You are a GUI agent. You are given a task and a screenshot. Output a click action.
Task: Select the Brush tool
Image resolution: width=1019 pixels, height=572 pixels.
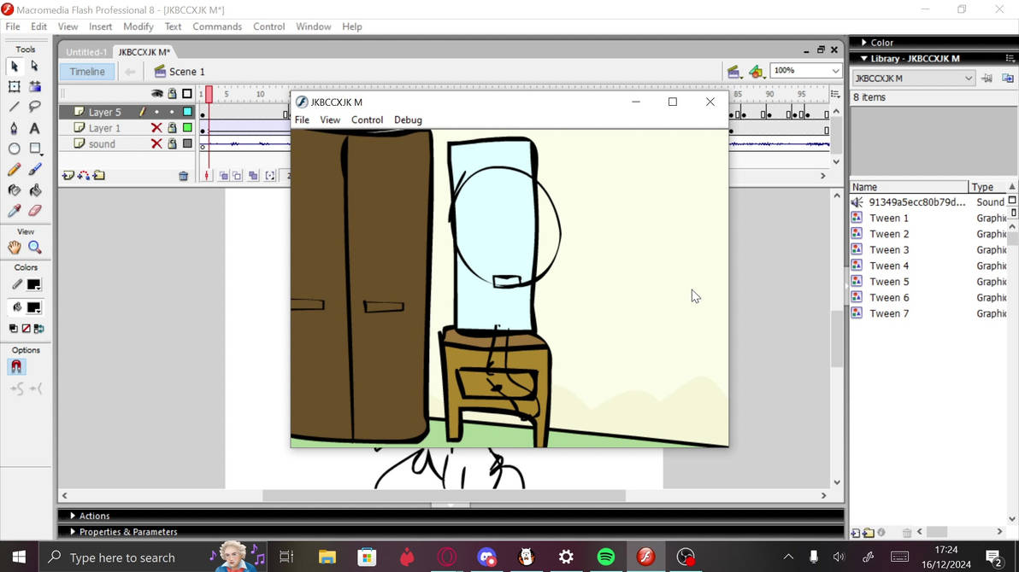34,169
